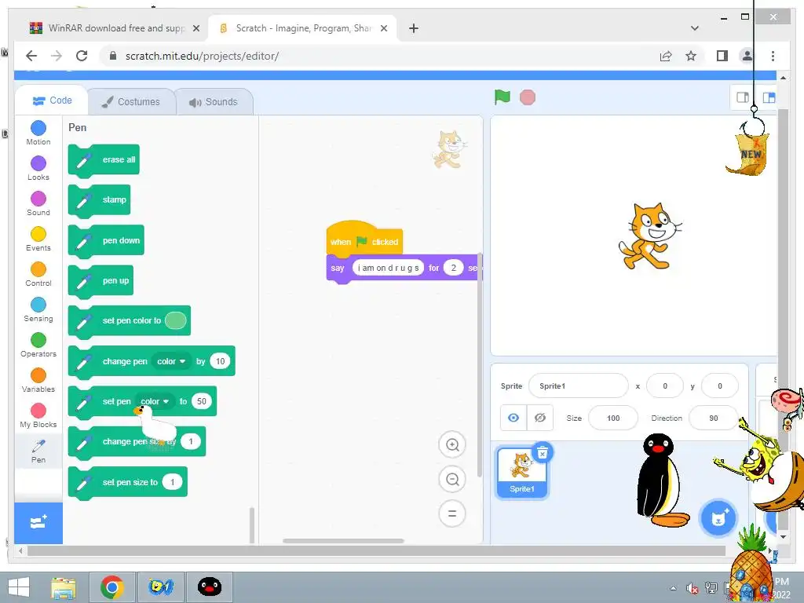Reset workspace zoom with equals button
The image size is (804, 603).
coord(452,513)
